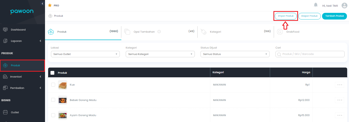349x122 pixels.
Task: Open the Semua Status dropdown
Action: pyautogui.click(x=235, y=54)
